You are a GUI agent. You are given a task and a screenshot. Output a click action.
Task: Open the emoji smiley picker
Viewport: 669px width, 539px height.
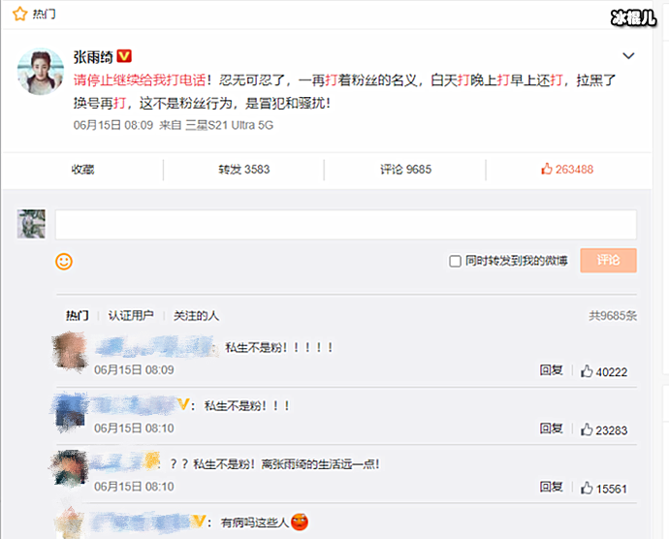[x=64, y=261]
